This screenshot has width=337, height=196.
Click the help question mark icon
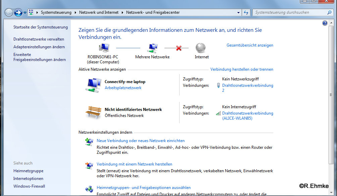325,23
